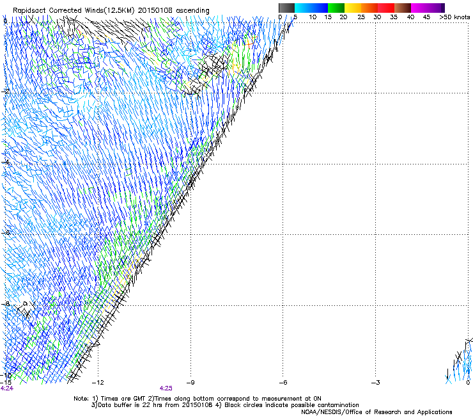Click the longitude axis label '-6'
The image size is (473, 416).
pos(283,383)
